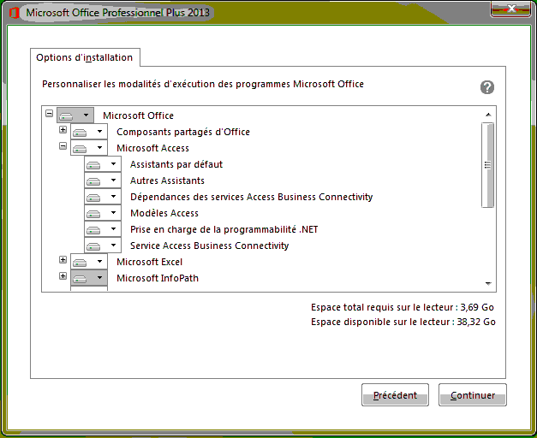
Task: Open install-state dropdown for Assistants par défaut
Action: (x=103, y=164)
